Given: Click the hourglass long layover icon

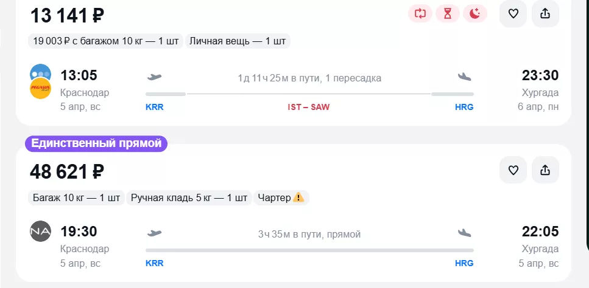Looking at the screenshot, I should point(448,13).
